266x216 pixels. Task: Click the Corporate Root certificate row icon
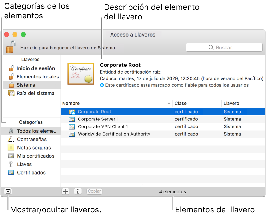(72, 112)
